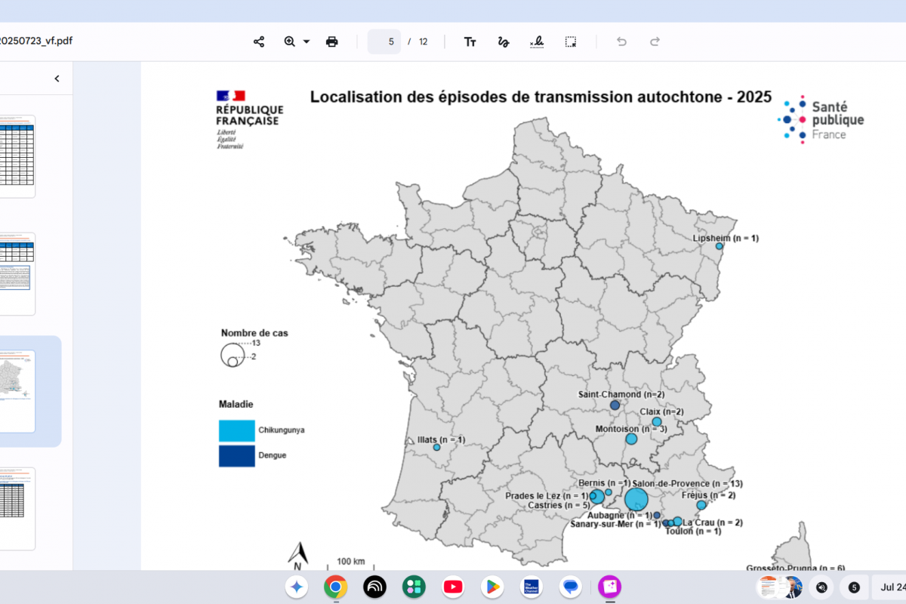The width and height of the screenshot is (906, 604).
Task: Select the text annotation tool
Action: click(470, 42)
